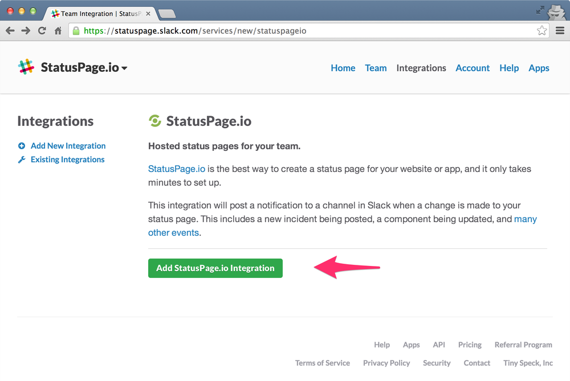Image resolution: width=570 pixels, height=381 pixels.
Task: Click the Slack hashtag logo
Action: (x=26, y=67)
